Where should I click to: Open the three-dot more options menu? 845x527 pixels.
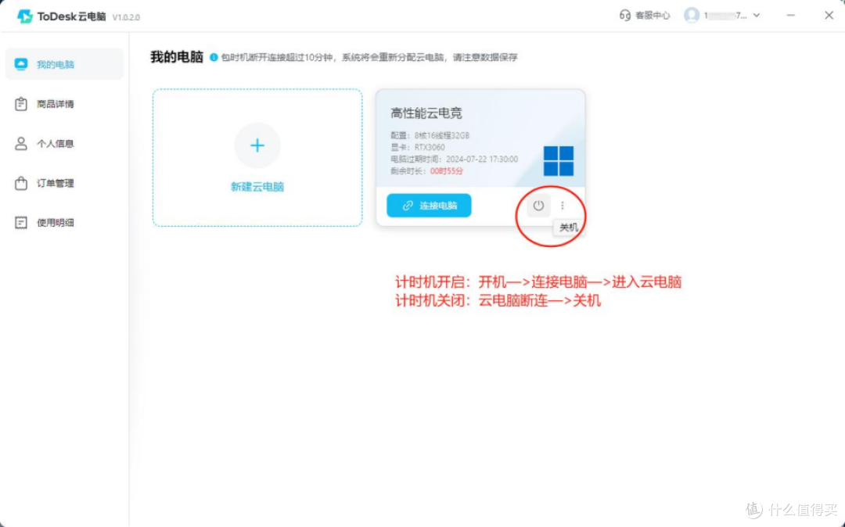[563, 205]
